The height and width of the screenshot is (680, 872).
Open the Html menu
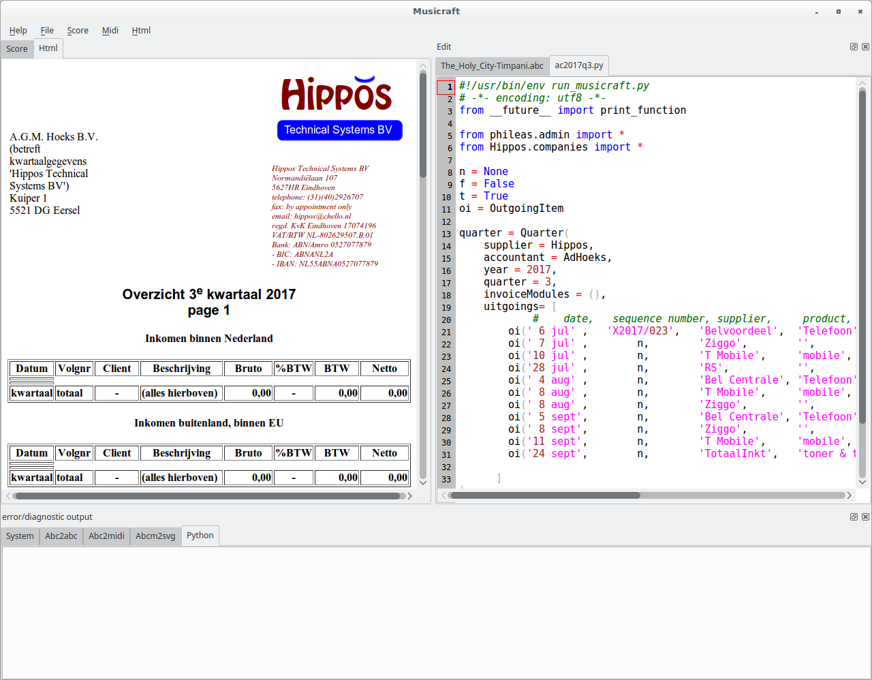point(141,31)
